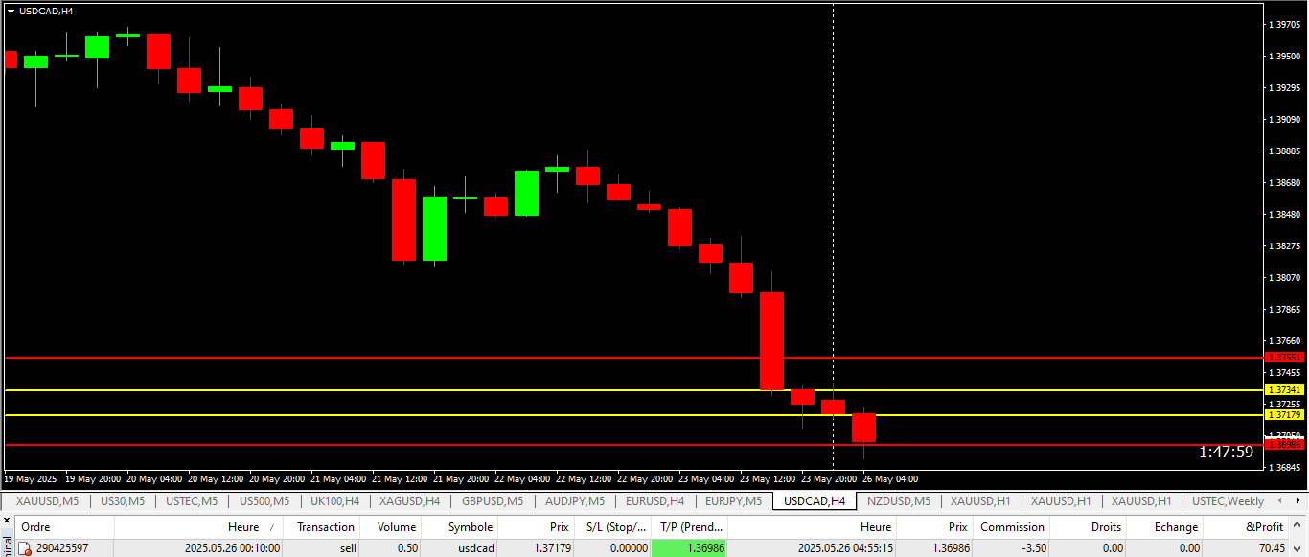Go to the AUDJPY,M5 chart tab
Screen dimensions: 1309x557
coord(575,500)
